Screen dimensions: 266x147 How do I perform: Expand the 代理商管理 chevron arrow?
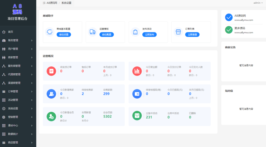32,74
